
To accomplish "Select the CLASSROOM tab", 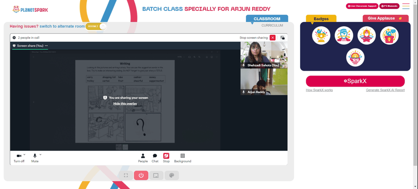I will (267, 19).
